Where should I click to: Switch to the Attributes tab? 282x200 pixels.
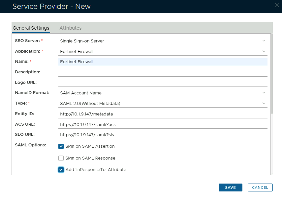[x=70, y=28]
